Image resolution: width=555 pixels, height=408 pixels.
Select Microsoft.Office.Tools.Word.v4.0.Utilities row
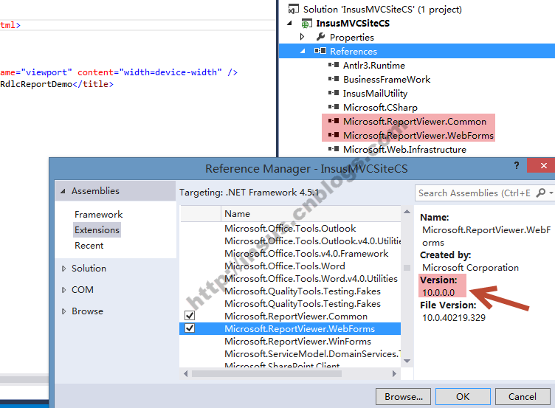click(290, 279)
